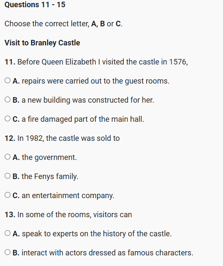Choose radio option B about new building constructed
This screenshot has width=223, height=266.
coord(8,99)
